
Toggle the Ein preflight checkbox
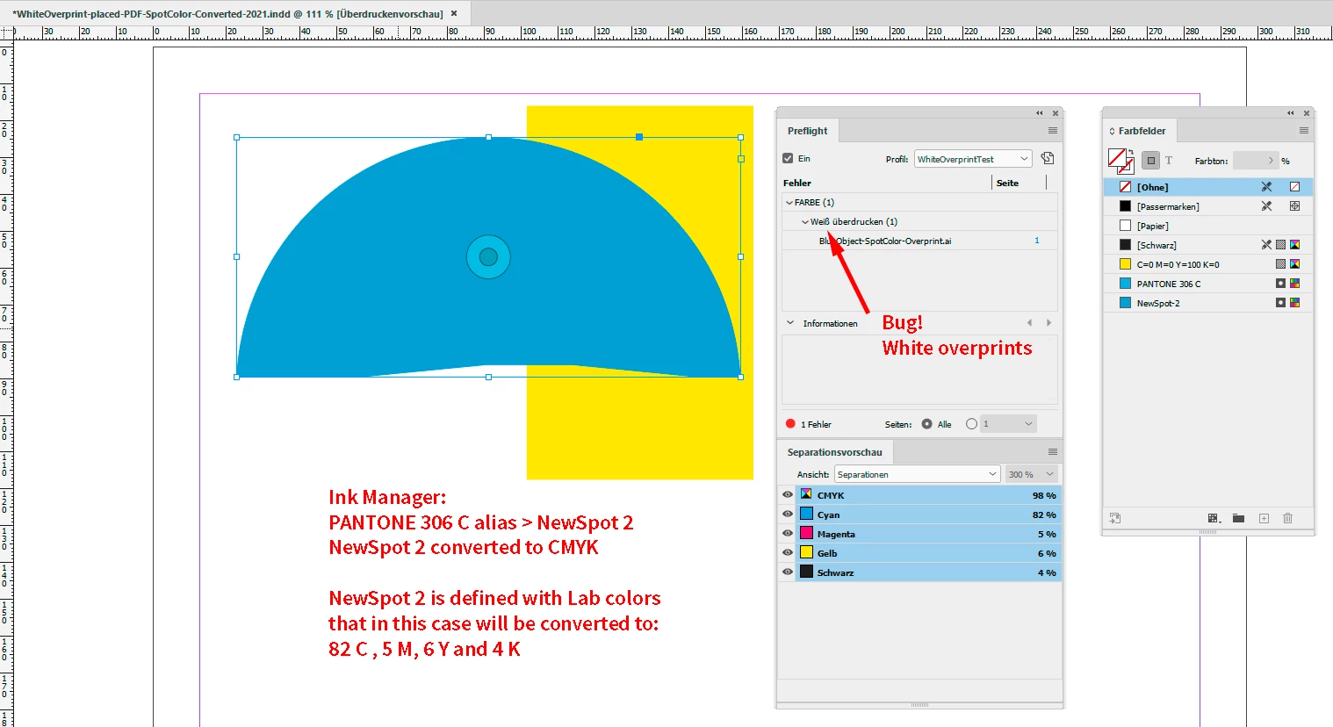(788, 159)
